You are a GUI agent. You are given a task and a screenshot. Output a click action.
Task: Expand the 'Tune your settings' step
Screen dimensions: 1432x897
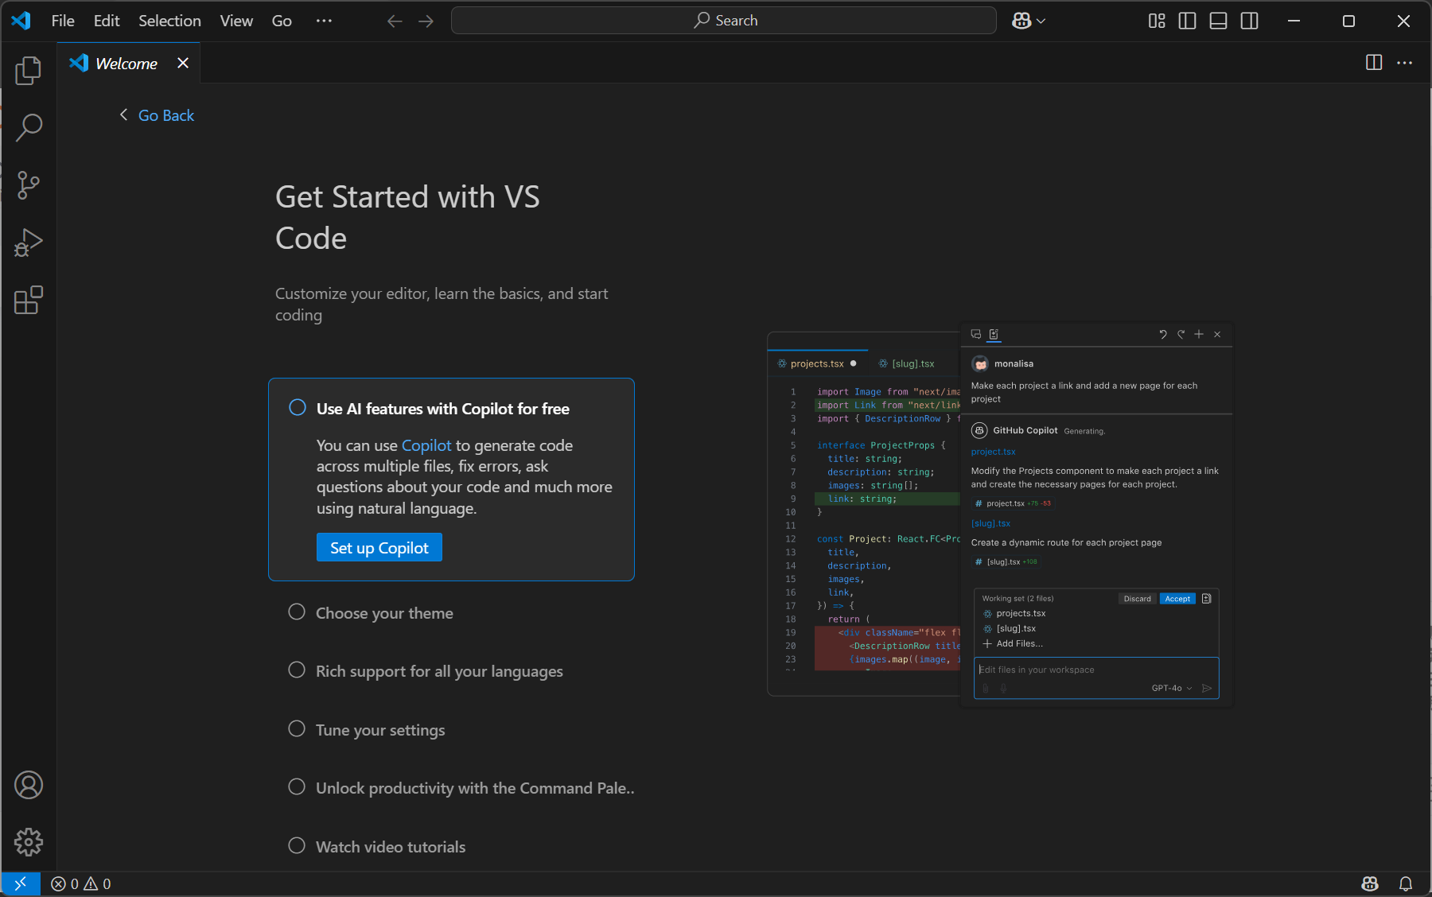(380, 730)
